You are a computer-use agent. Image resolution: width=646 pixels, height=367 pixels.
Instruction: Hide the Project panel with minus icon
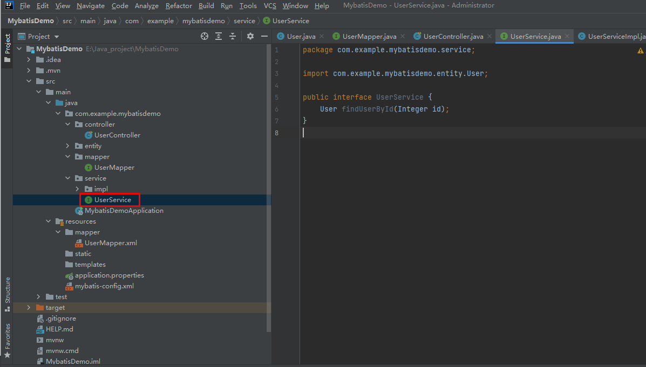[x=264, y=36]
